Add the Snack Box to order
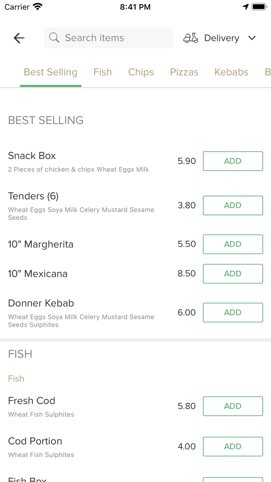The width and height of the screenshot is (271, 482). [x=233, y=161]
